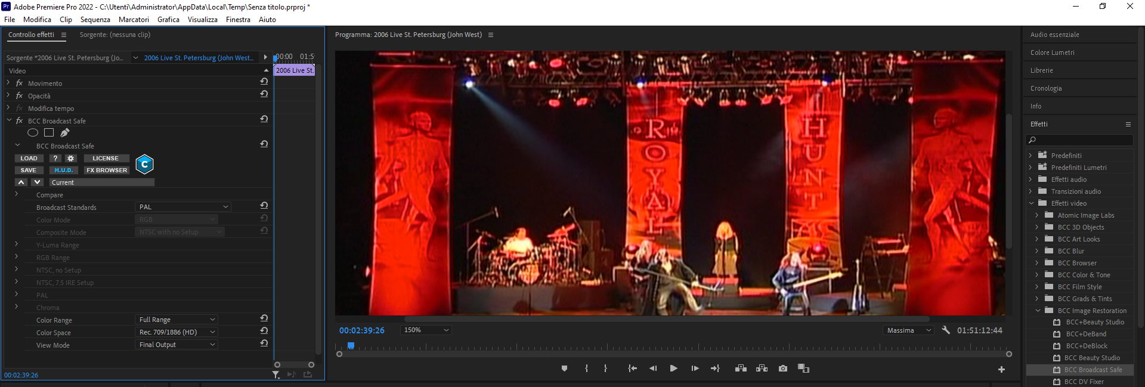Open the File menu
The image size is (1145, 387).
10,20
